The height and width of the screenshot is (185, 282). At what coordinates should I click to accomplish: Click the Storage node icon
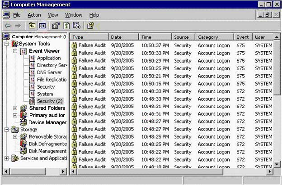[x=15, y=130]
